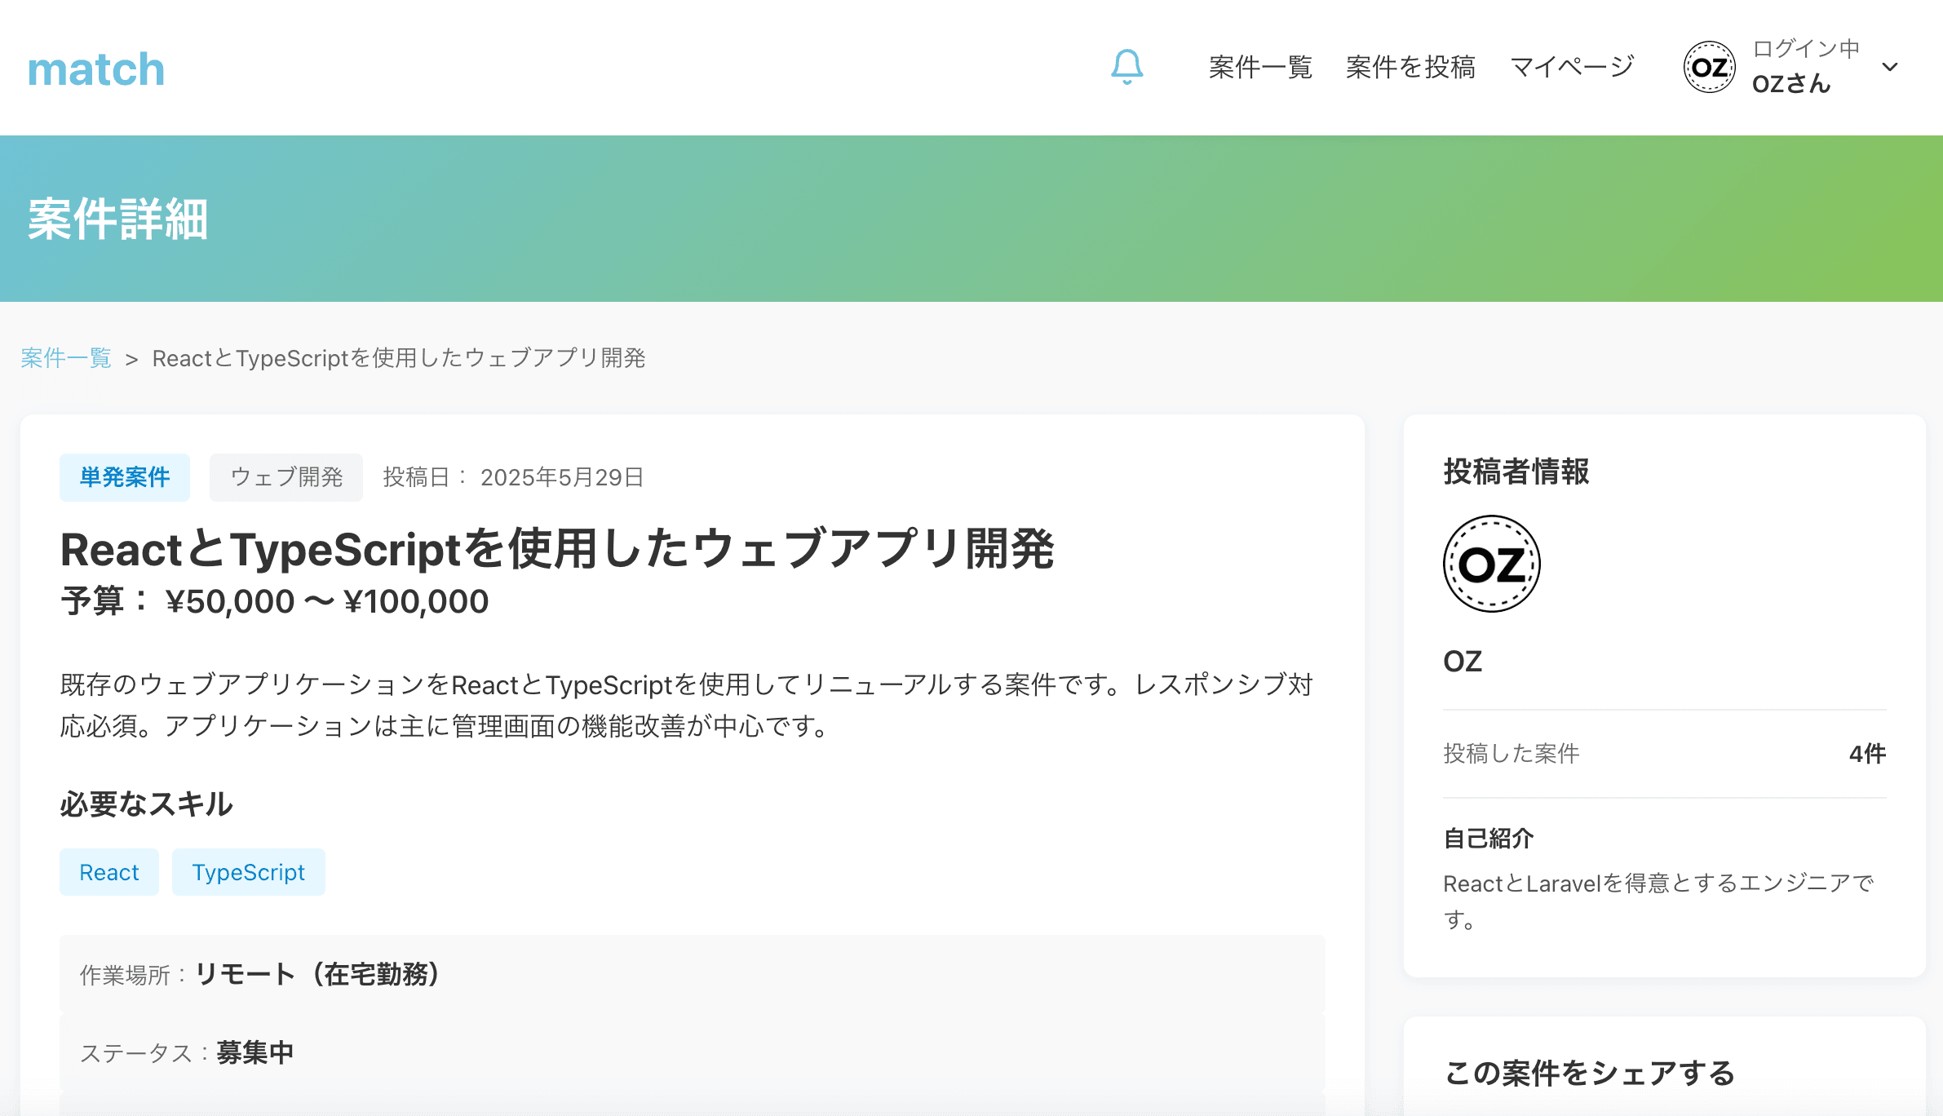1943x1116 pixels.
Task: Click the posting date 2025年5月29日
Action: pyautogui.click(x=562, y=477)
